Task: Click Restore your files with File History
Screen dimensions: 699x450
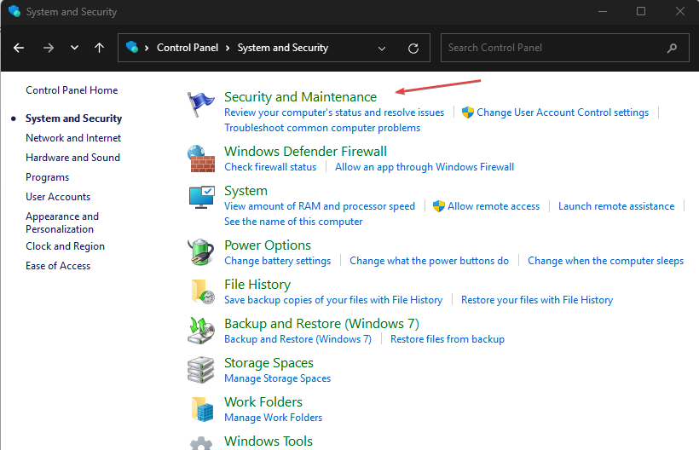Action: tap(537, 300)
